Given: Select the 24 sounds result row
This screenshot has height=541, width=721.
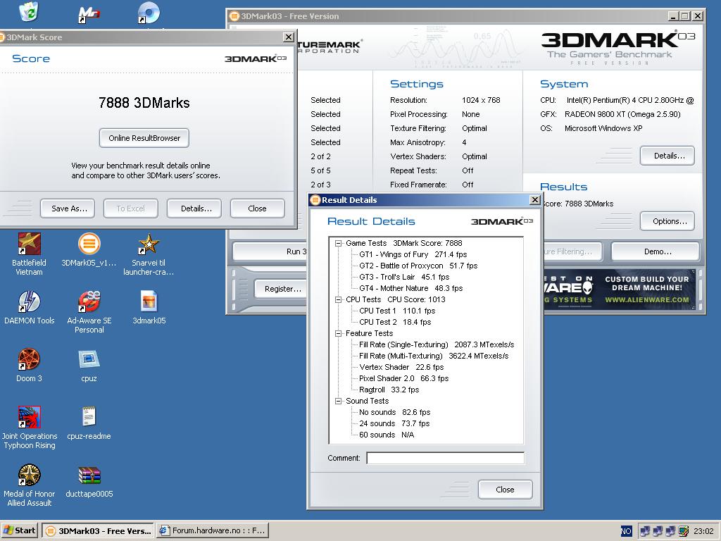Looking at the screenshot, I should (394, 423).
